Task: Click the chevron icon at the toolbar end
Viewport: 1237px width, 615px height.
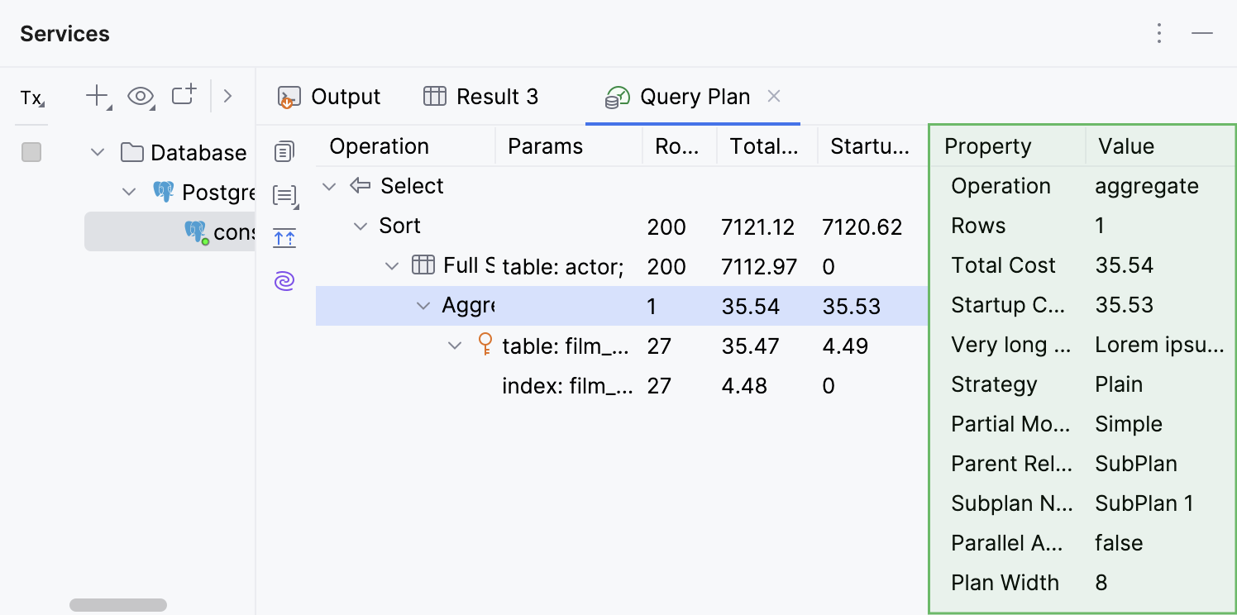Action: [228, 96]
